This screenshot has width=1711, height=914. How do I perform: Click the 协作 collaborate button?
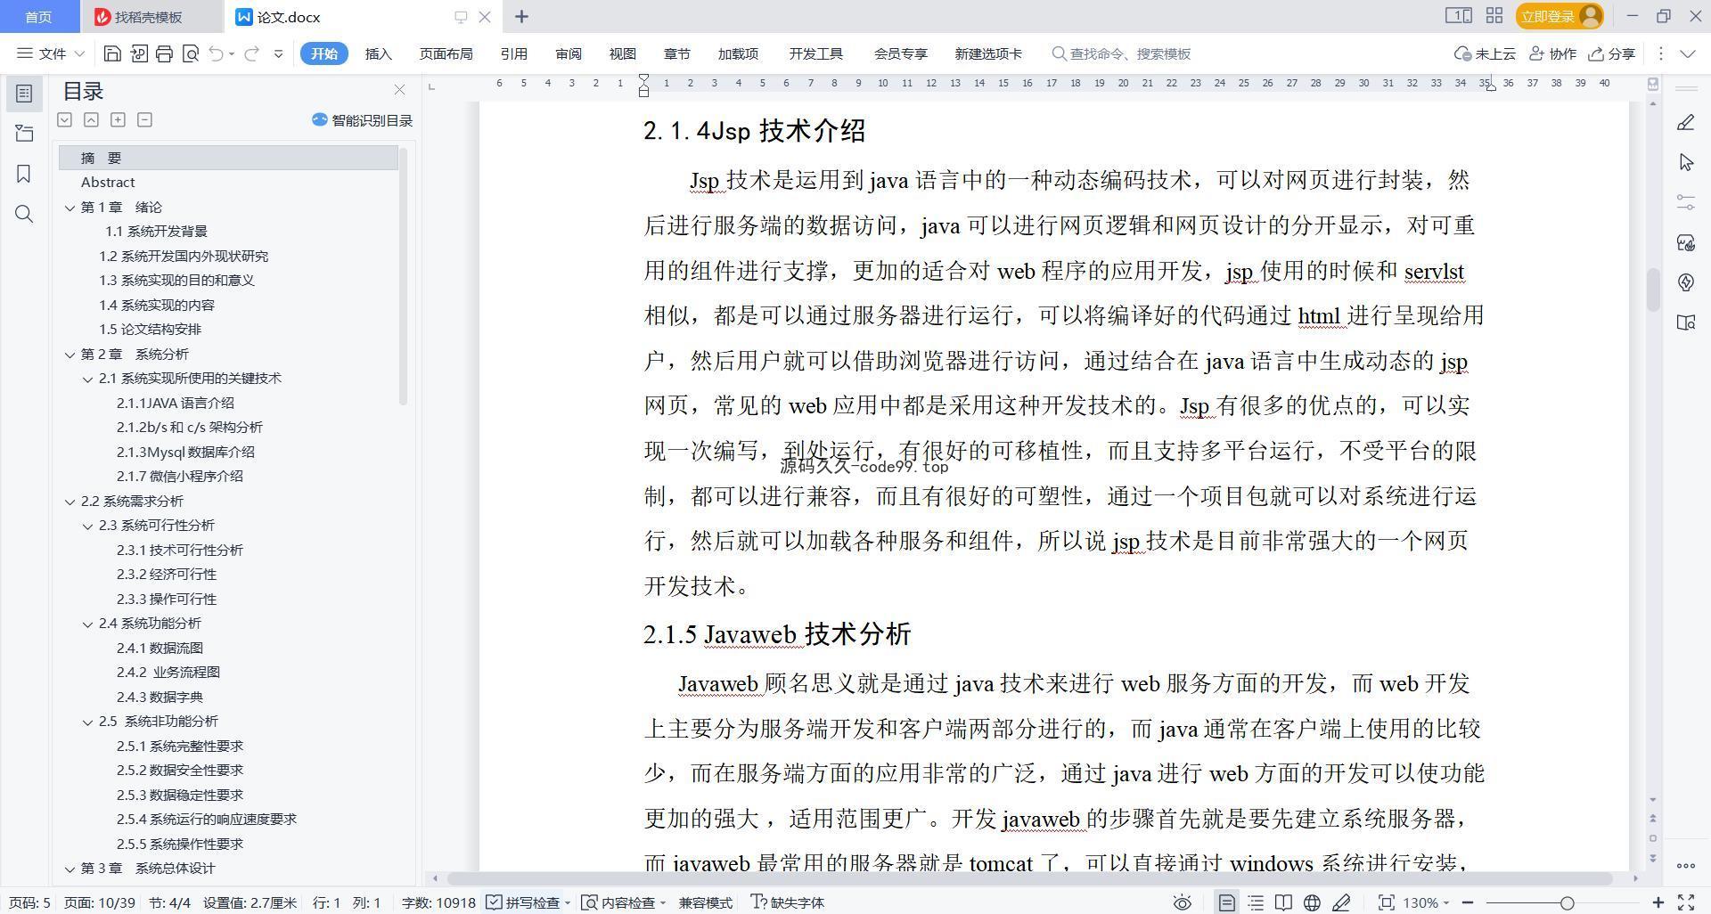[x=1552, y=53]
